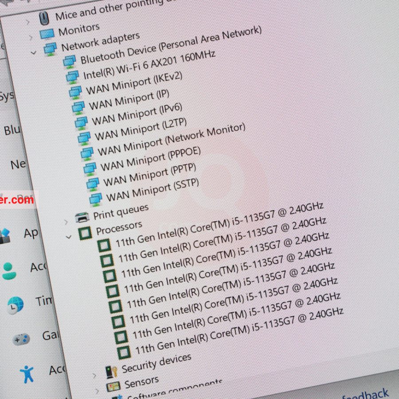Expand the Mice and other pointing devices node
The image size is (399, 399).
coord(27,22)
